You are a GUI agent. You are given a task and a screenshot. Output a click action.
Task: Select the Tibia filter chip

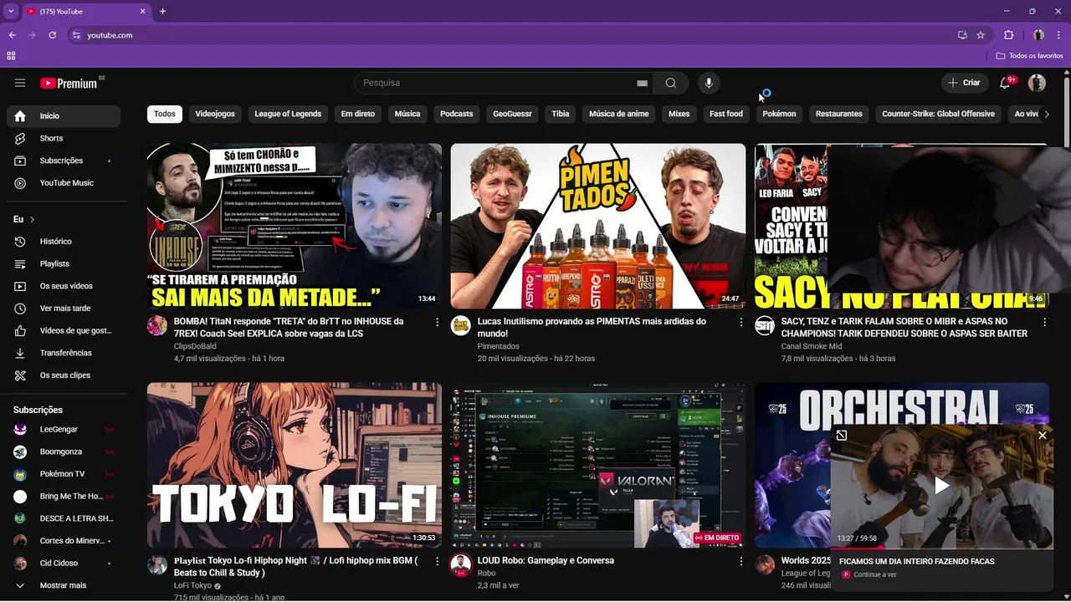(561, 114)
